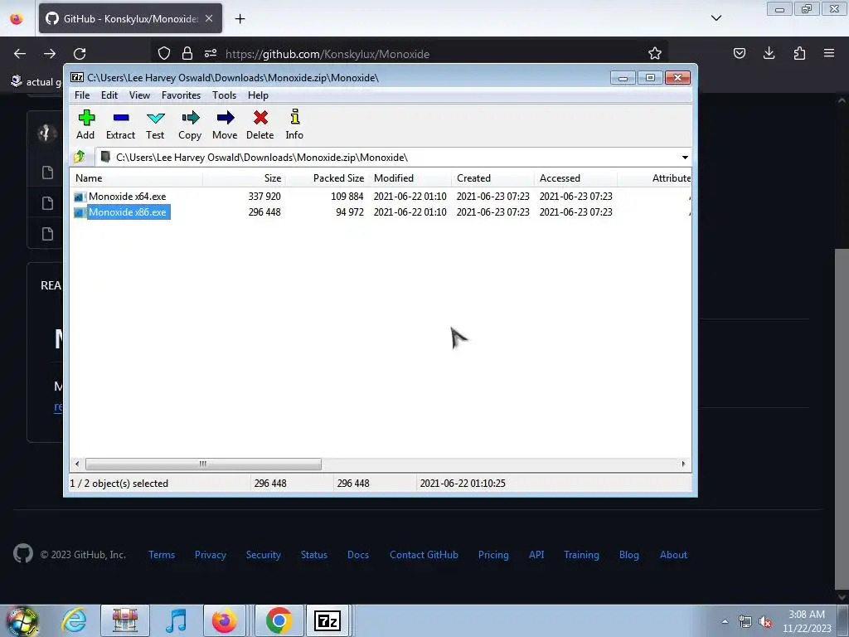This screenshot has height=637, width=849.
Task: Open Firefox extensions icon
Action: (799, 53)
